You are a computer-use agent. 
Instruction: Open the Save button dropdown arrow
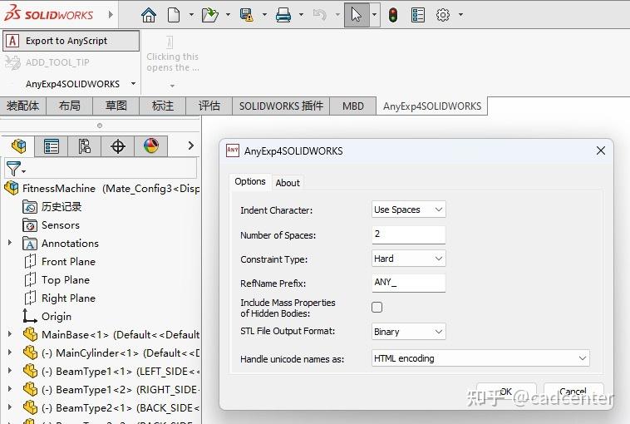point(264,15)
